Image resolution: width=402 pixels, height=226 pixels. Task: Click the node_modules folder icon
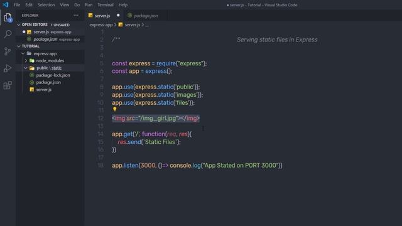(32, 61)
